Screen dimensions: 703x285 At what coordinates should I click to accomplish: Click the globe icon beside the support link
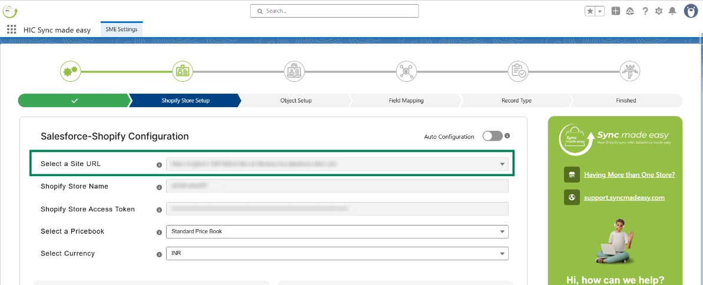pos(572,197)
